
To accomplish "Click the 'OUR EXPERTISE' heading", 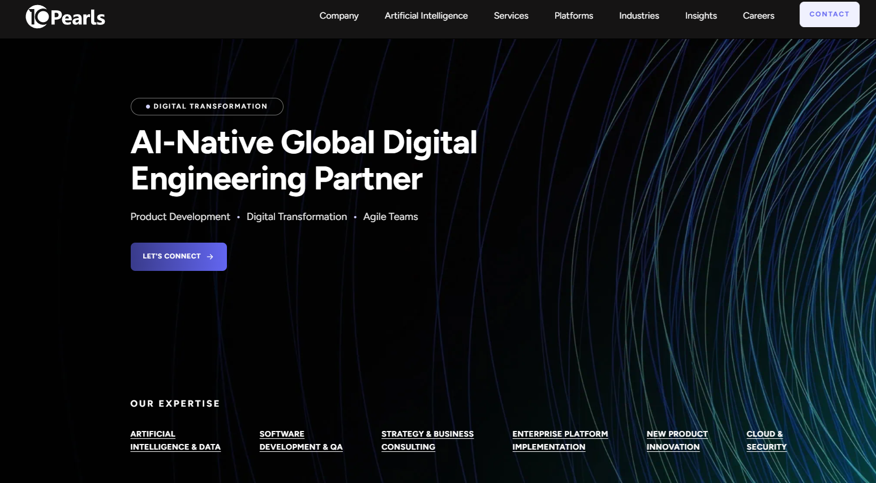I will tap(175, 403).
